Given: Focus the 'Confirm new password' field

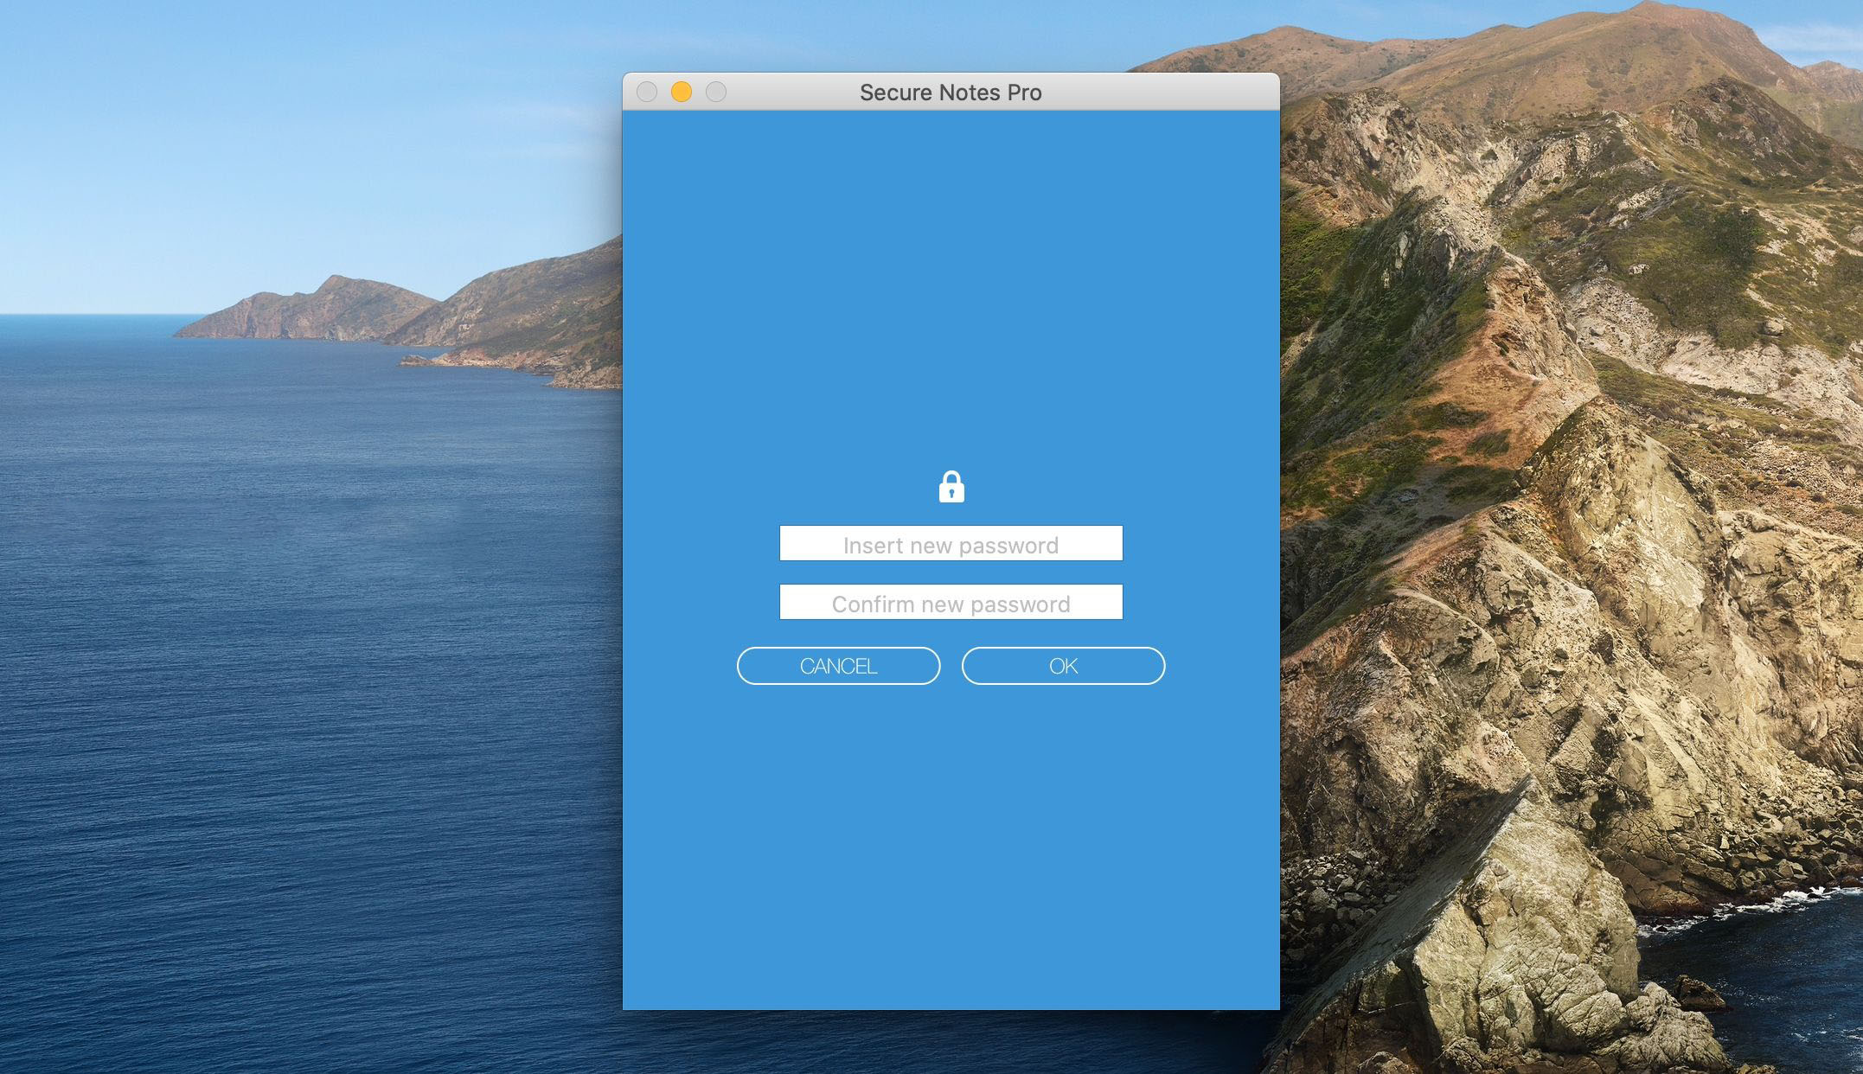Looking at the screenshot, I should 951,602.
